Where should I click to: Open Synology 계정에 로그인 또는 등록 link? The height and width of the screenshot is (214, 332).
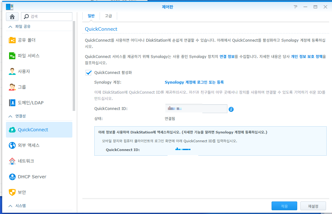point(194,82)
